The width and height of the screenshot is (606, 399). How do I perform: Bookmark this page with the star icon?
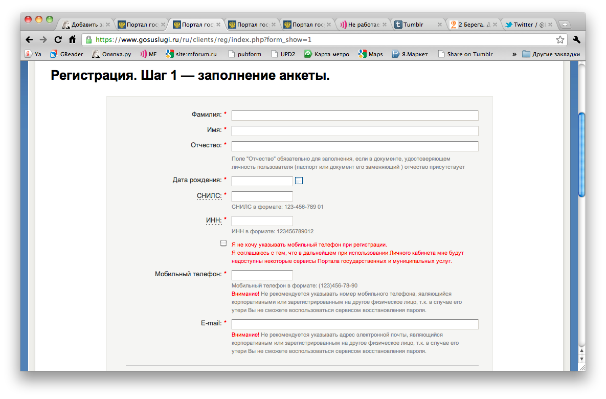pyautogui.click(x=560, y=39)
